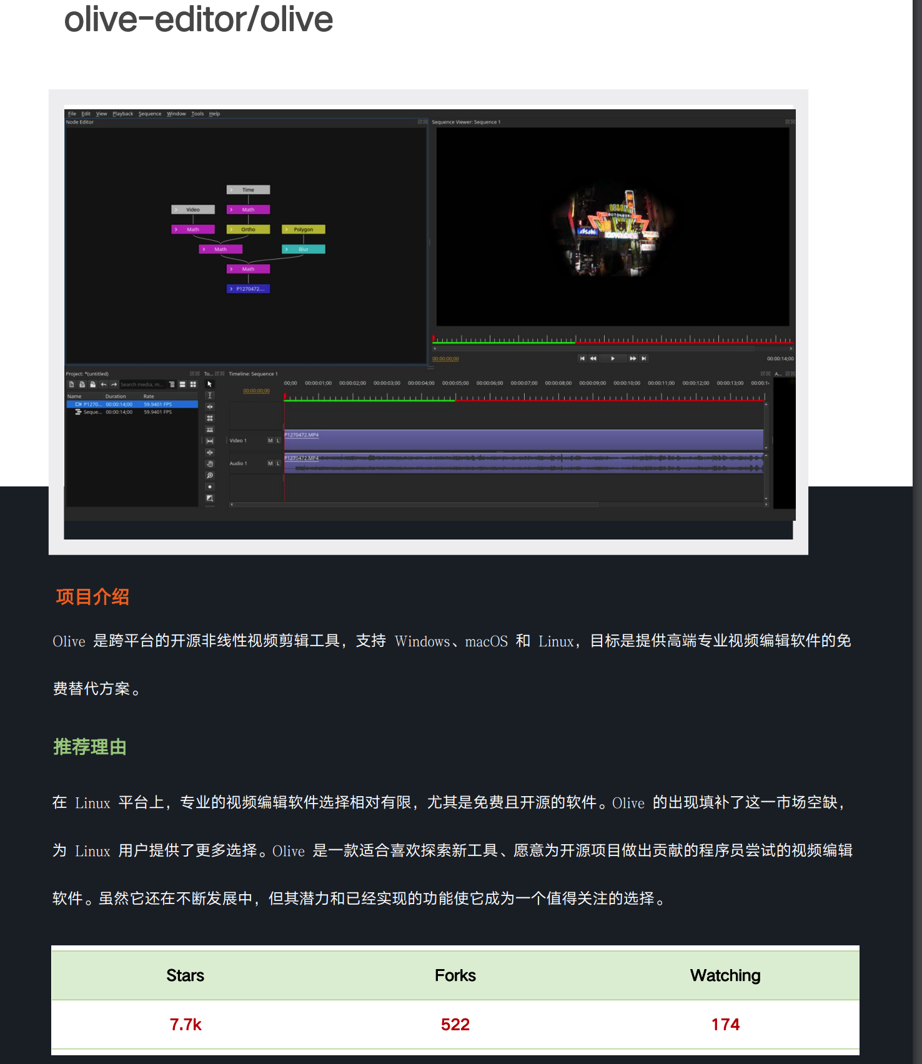Lock the Audio 1 track
Image resolution: width=922 pixels, height=1064 pixels.
(278, 463)
